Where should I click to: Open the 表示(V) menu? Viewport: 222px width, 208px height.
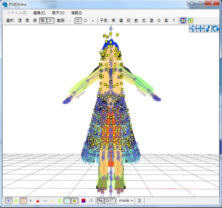click(58, 13)
